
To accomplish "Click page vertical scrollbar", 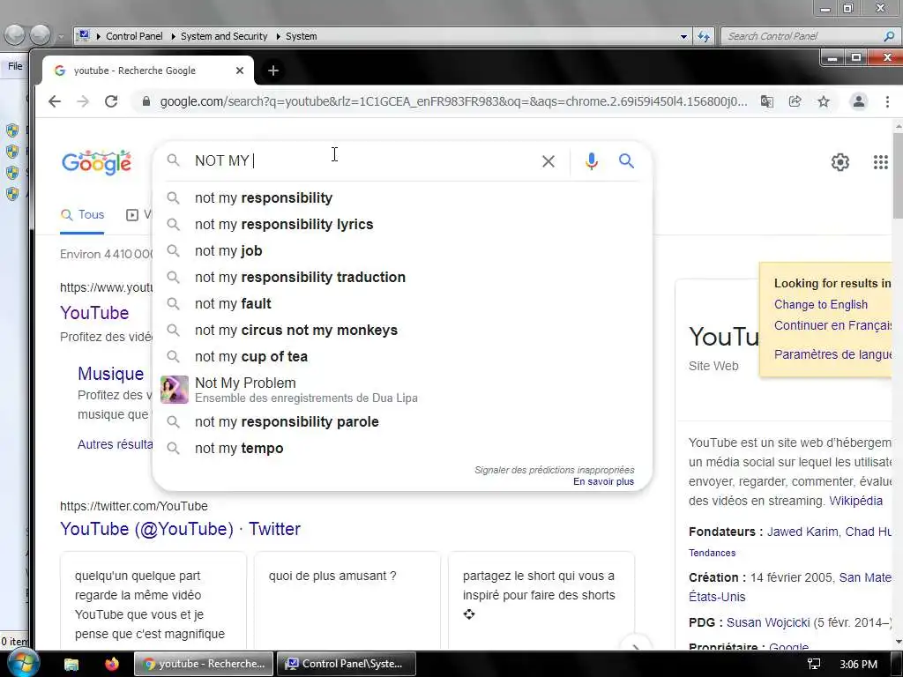I will click(x=897, y=175).
